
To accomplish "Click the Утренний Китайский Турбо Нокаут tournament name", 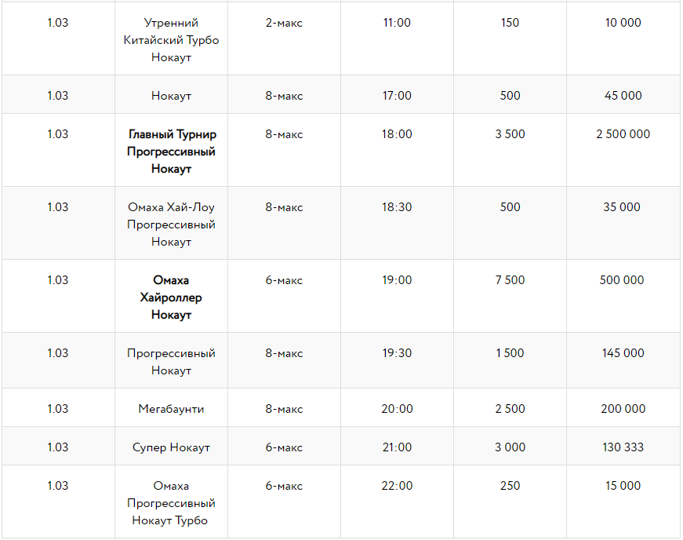I will pos(171,40).
